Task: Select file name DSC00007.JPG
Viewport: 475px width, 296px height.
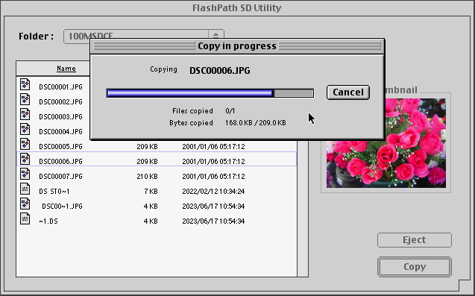Action: (x=60, y=176)
